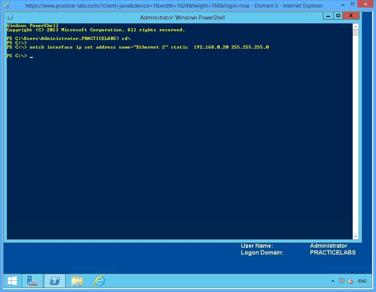Launch Server Manager from the taskbar
376x292 pixels.
coord(32,280)
